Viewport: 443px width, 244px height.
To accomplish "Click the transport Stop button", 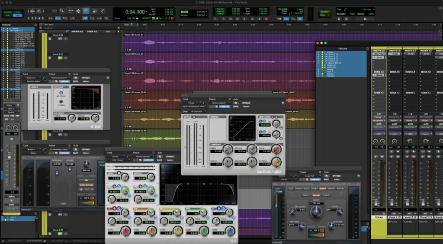I will 252,19.
